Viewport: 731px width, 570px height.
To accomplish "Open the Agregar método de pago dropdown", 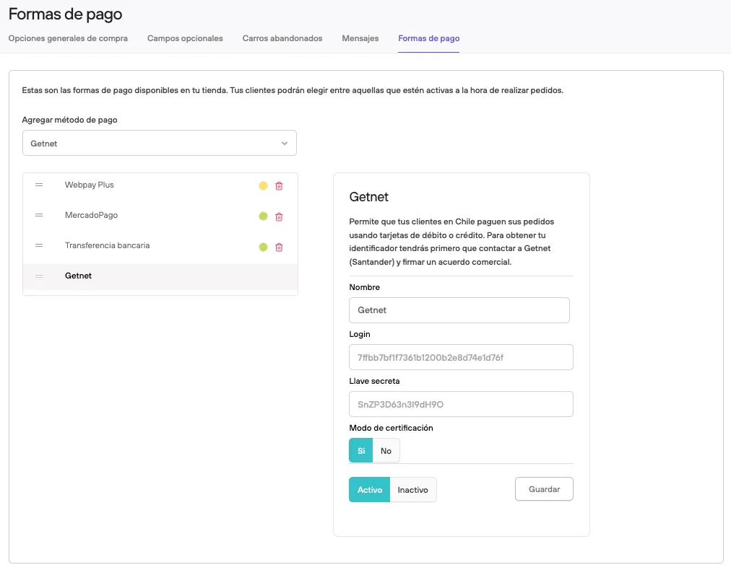I will [x=160, y=143].
